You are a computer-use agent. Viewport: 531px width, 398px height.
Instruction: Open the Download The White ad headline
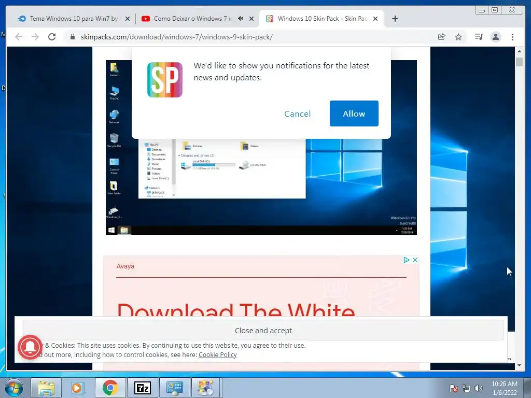[236, 309]
